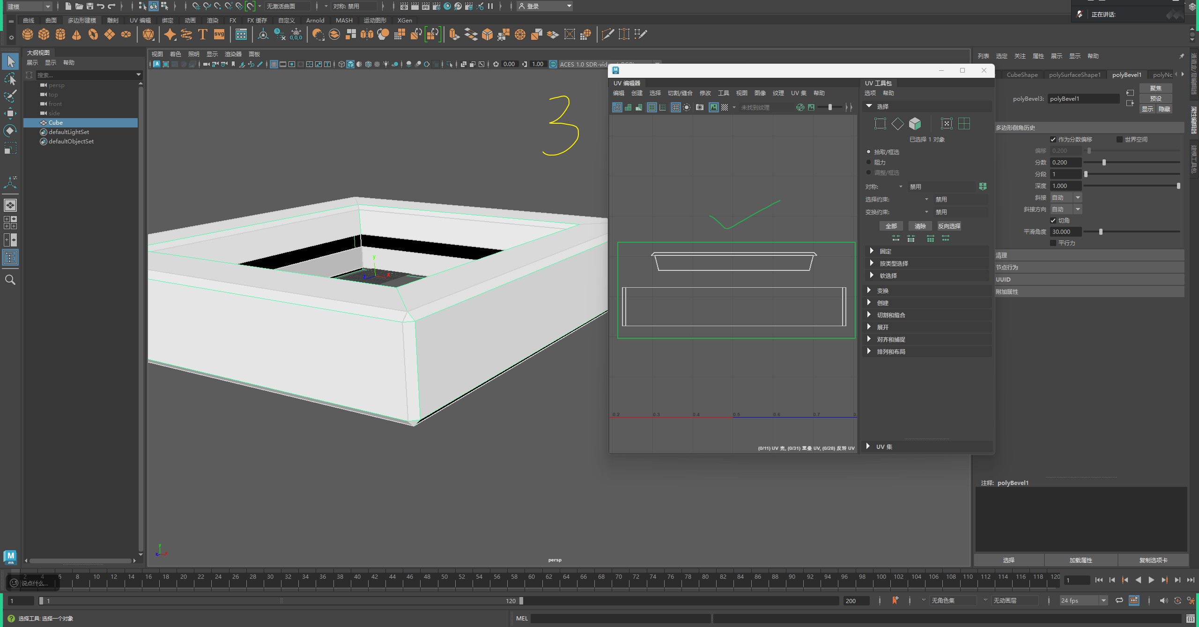This screenshot has height=627, width=1199.
Task: Click the SVG import shelf icon
Action: point(219,34)
